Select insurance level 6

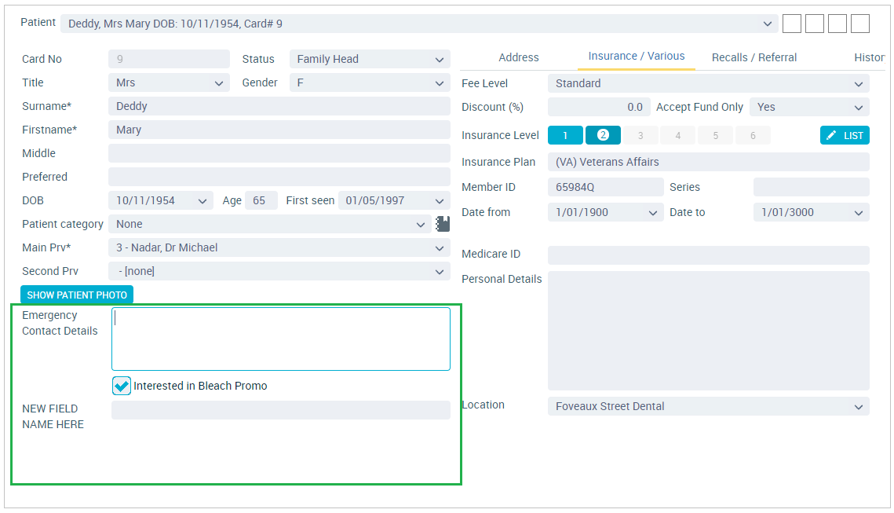click(754, 135)
